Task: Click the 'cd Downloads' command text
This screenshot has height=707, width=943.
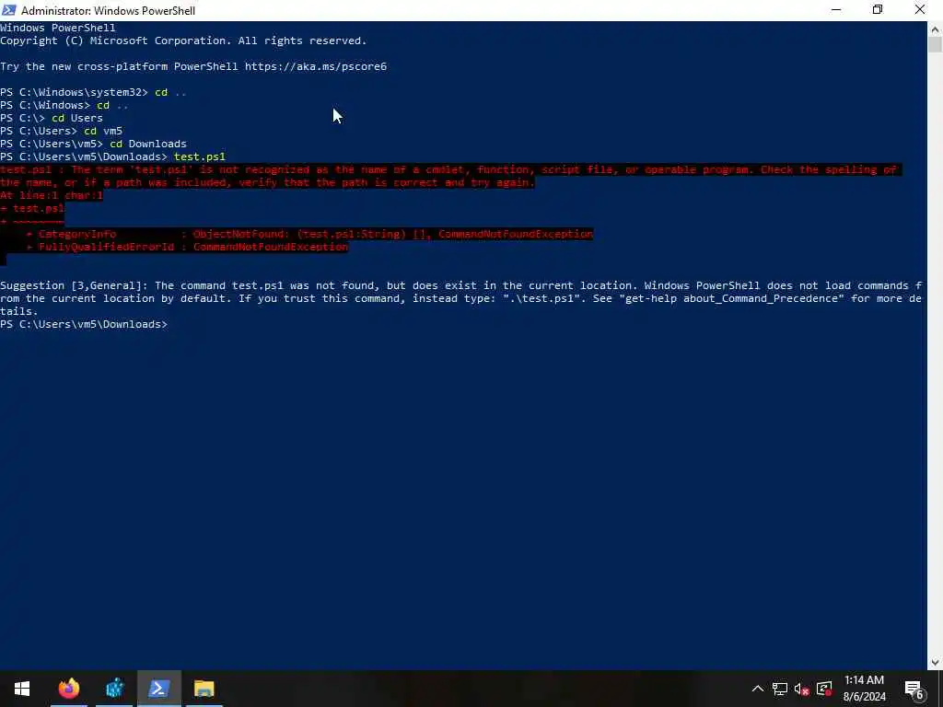Action: (148, 144)
